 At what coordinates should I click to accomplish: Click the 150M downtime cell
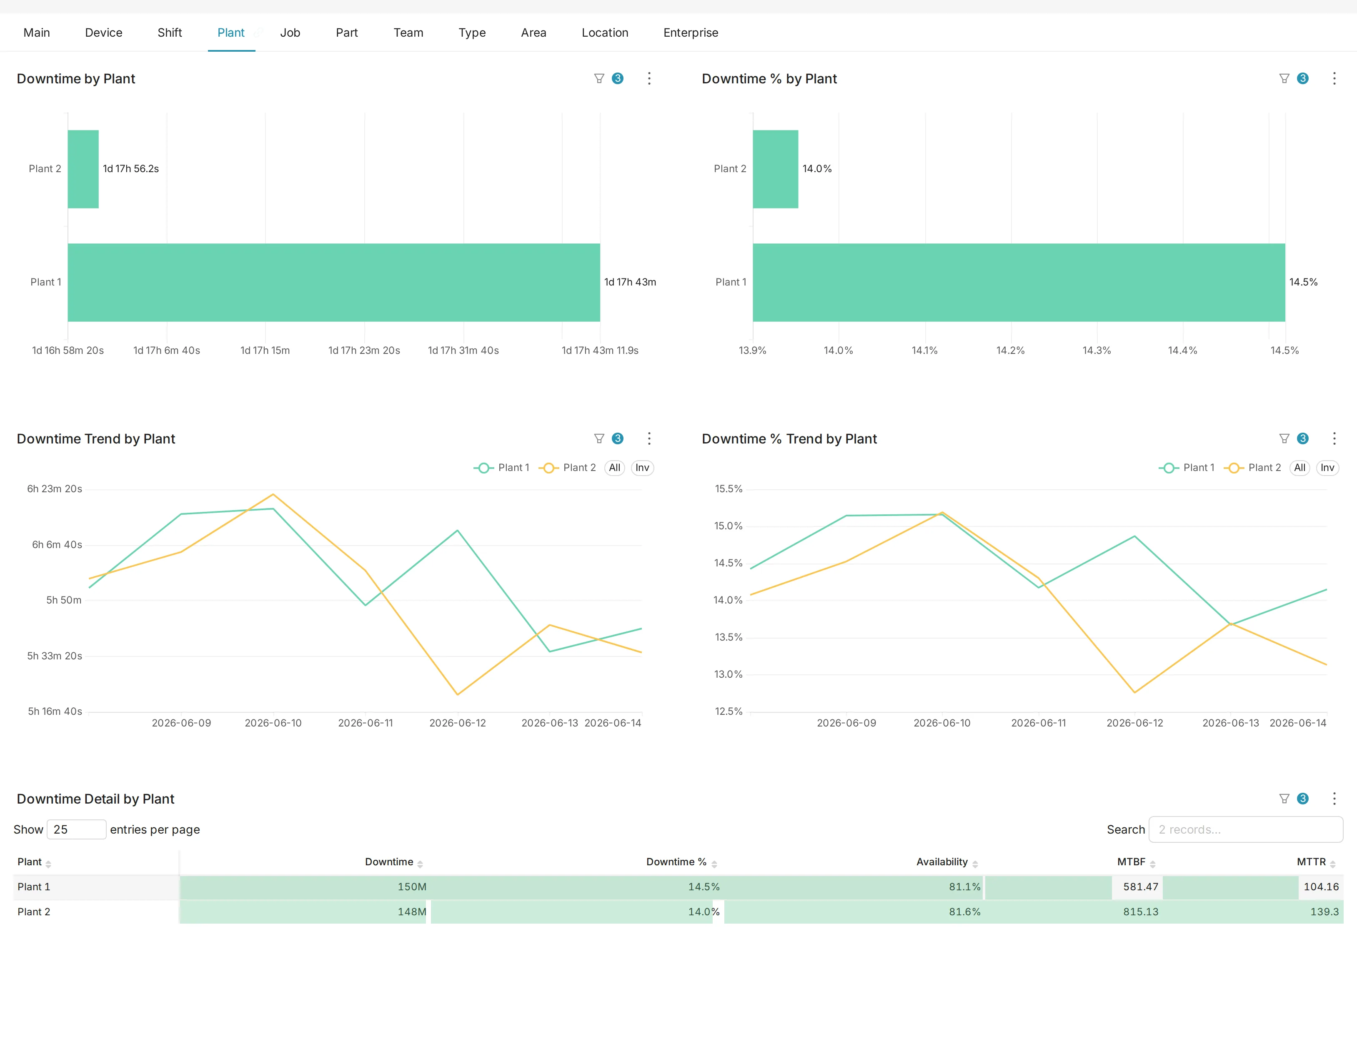point(305,887)
